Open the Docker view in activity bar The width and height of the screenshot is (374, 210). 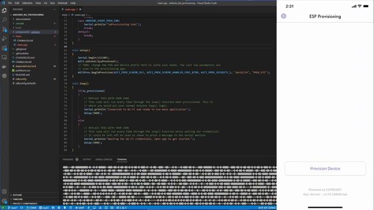pos(4,66)
